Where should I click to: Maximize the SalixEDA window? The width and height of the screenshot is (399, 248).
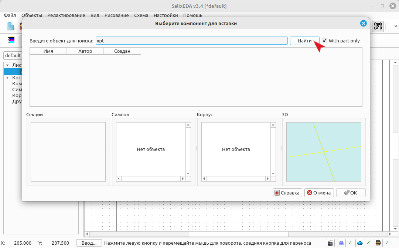click(x=382, y=6)
